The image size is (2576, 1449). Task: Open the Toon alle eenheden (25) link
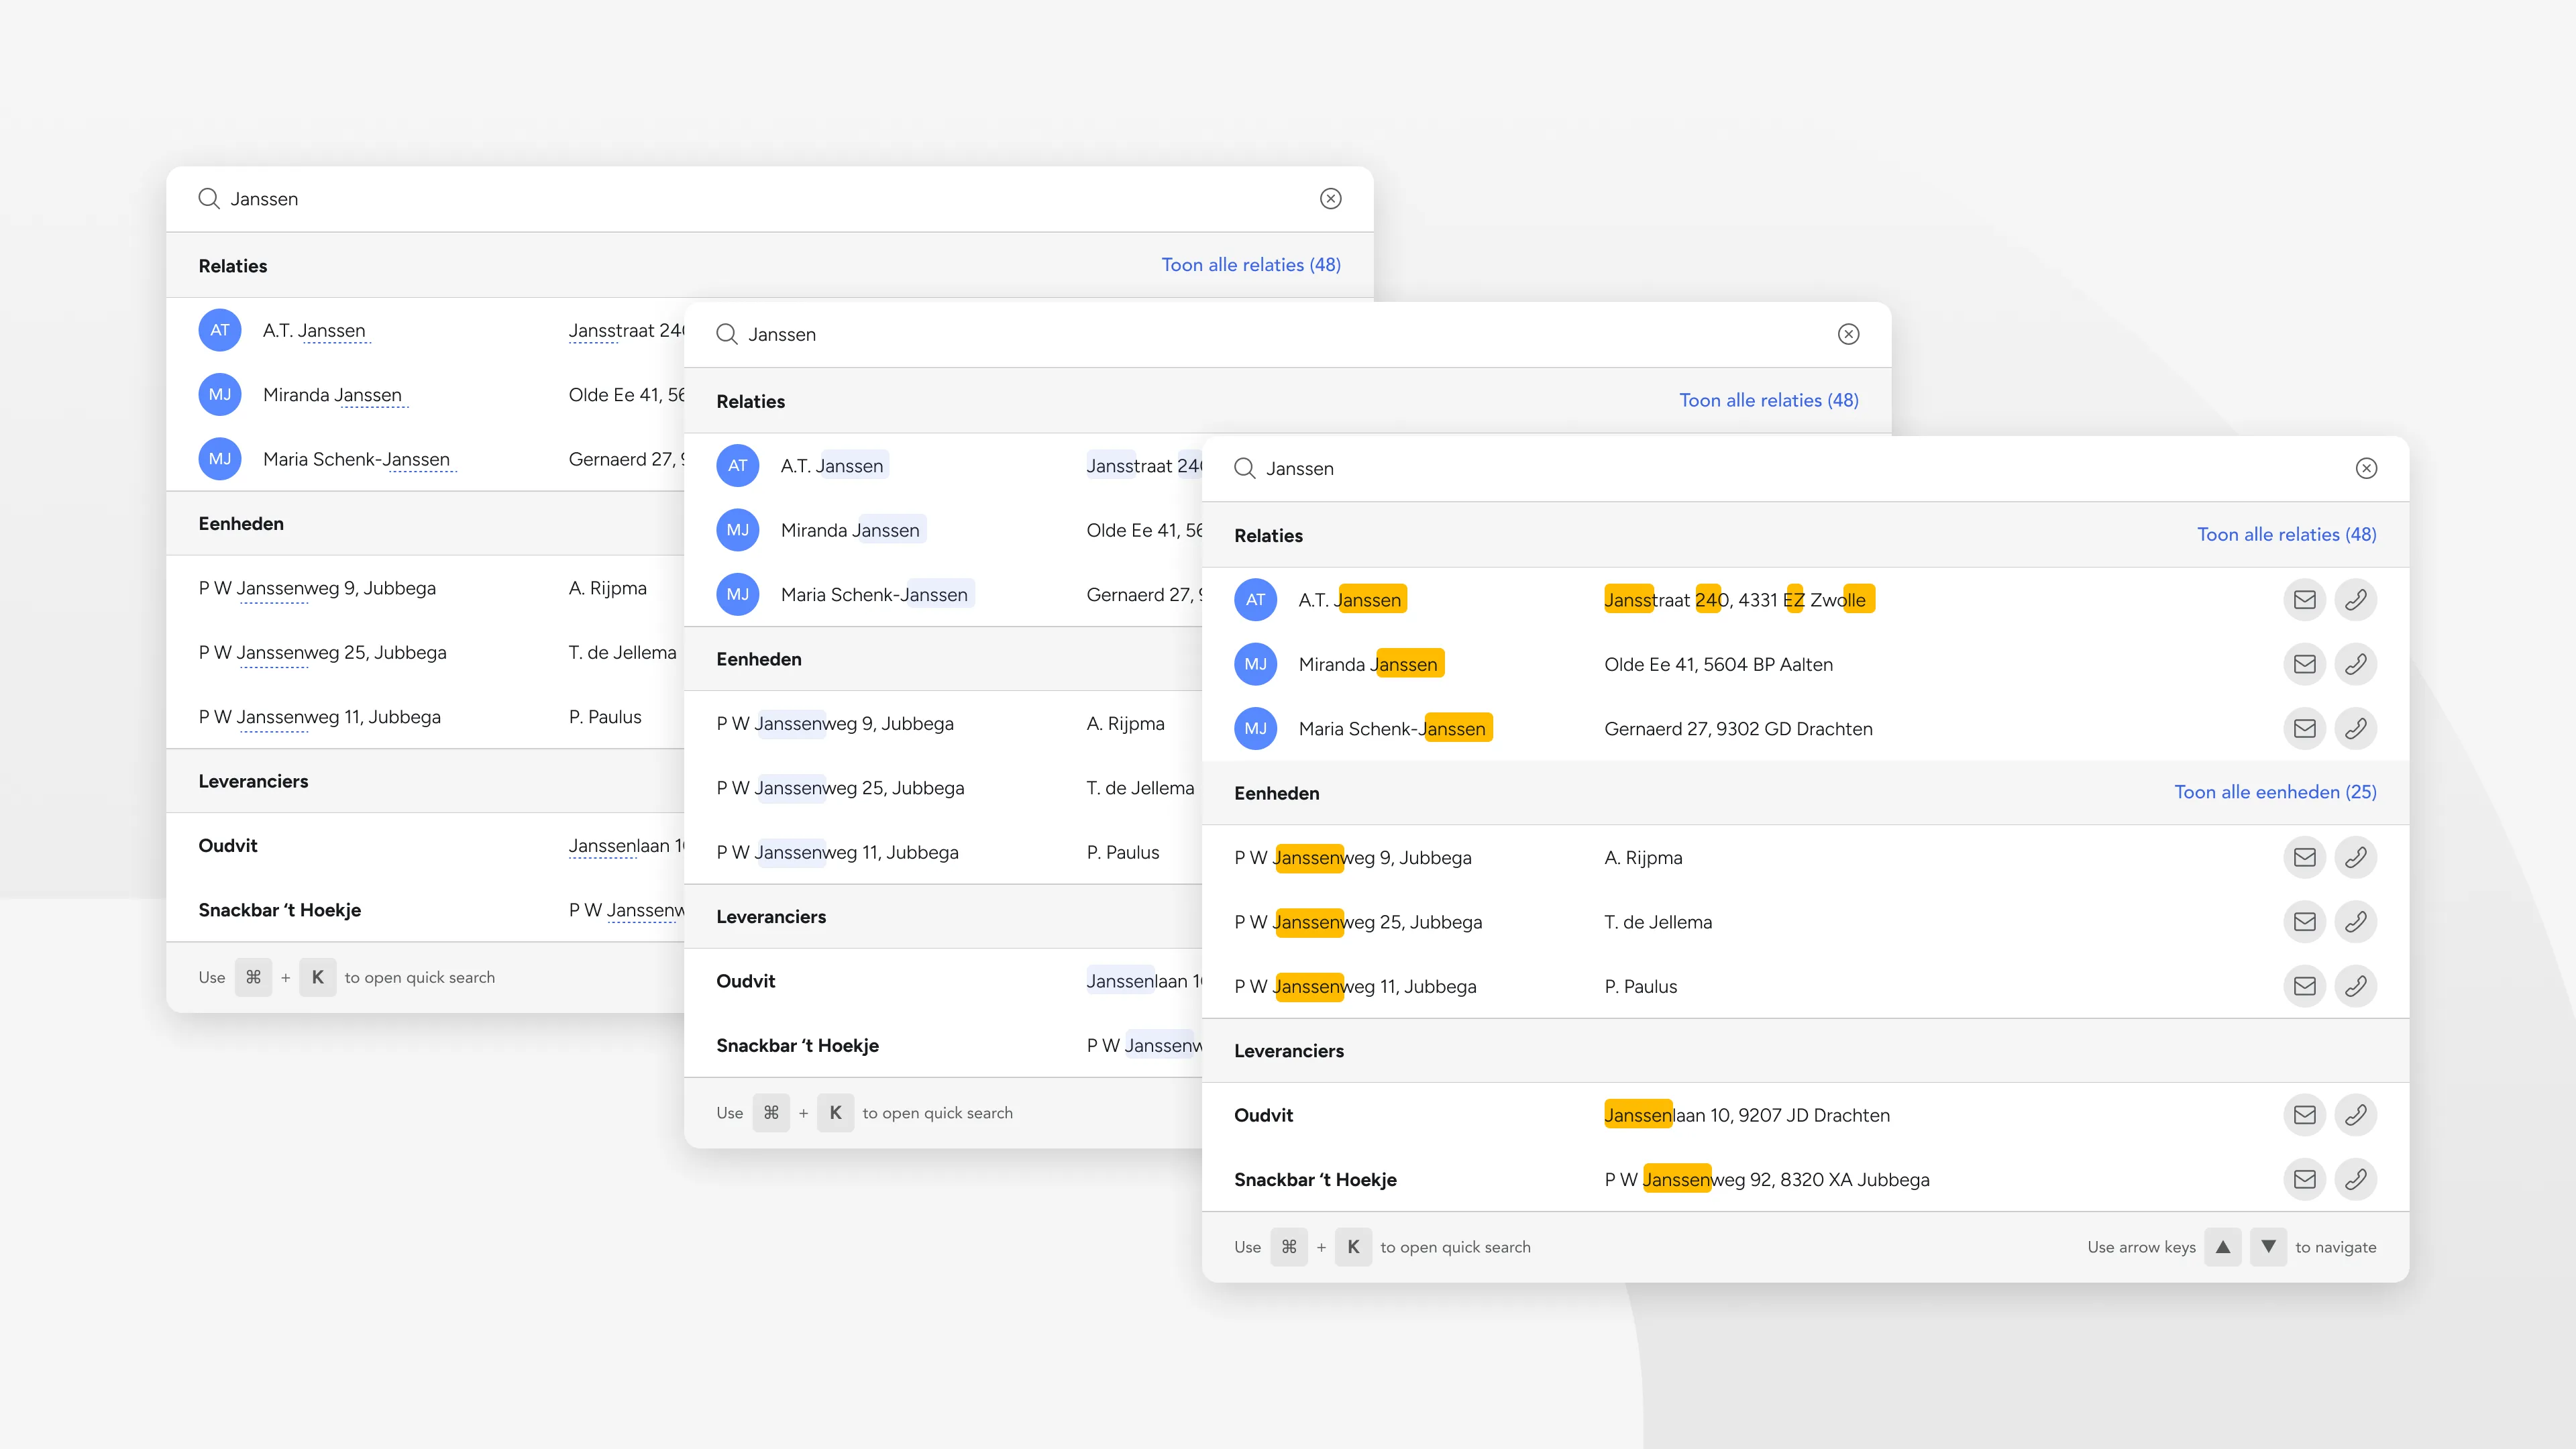pyautogui.click(x=2277, y=791)
